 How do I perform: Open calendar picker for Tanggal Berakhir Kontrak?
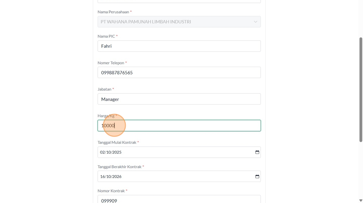(257, 176)
